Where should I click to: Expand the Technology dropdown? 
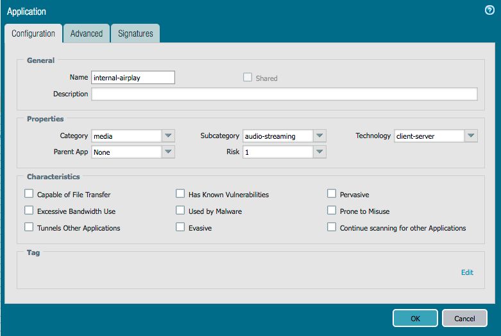pyautogui.click(x=471, y=136)
